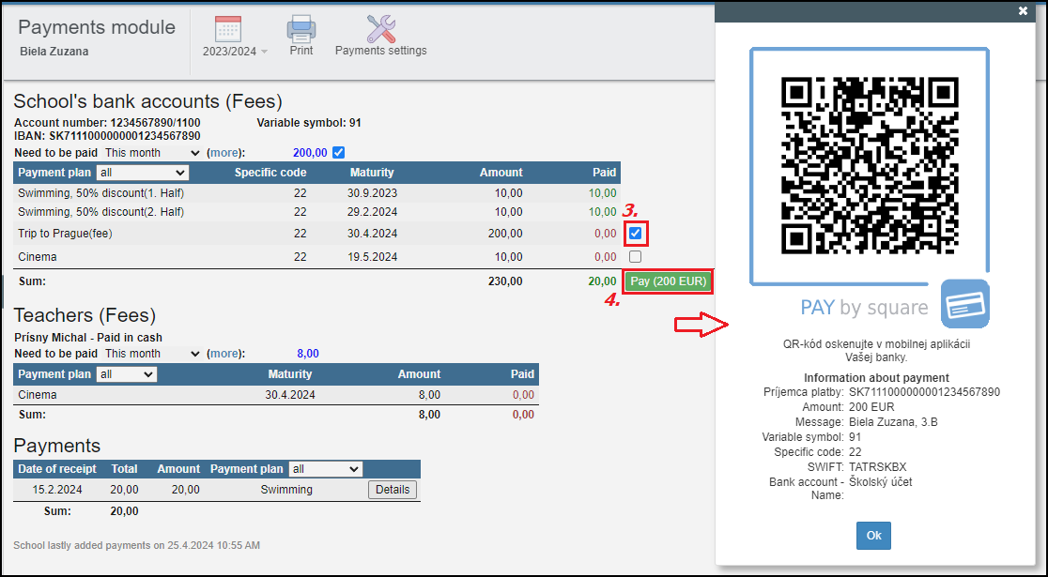The image size is (1048, 577).
Task: Click 'Prísny Michal - Paid in cash'
Action: (x=88, y=338)
